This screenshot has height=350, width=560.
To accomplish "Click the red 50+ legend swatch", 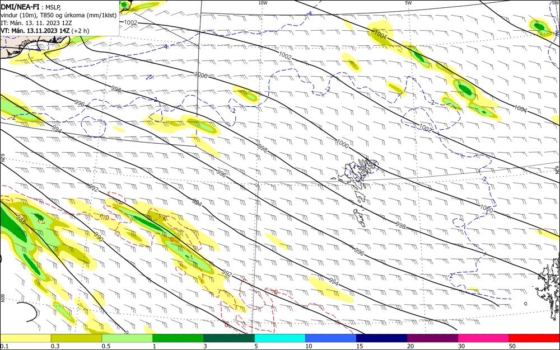I will coord(534,338).
